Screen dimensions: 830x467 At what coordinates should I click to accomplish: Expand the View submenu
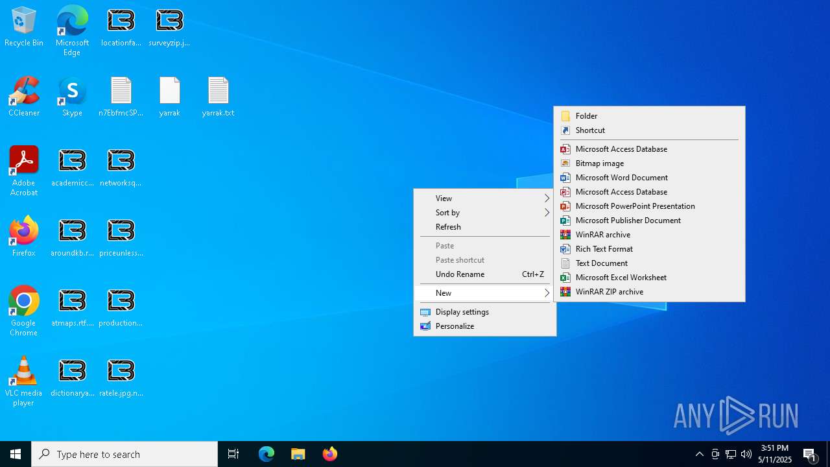pyautogui.click(x=485, y=198)
